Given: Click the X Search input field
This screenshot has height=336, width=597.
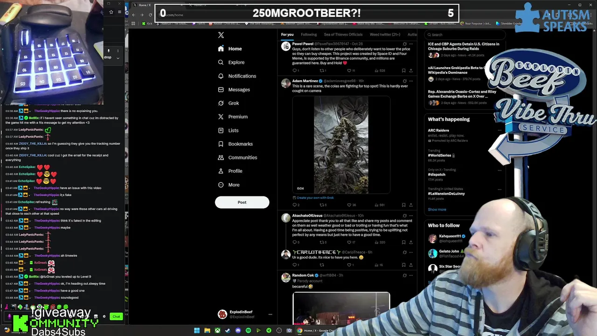Looking at the screenshot, I should click(465, 35).
